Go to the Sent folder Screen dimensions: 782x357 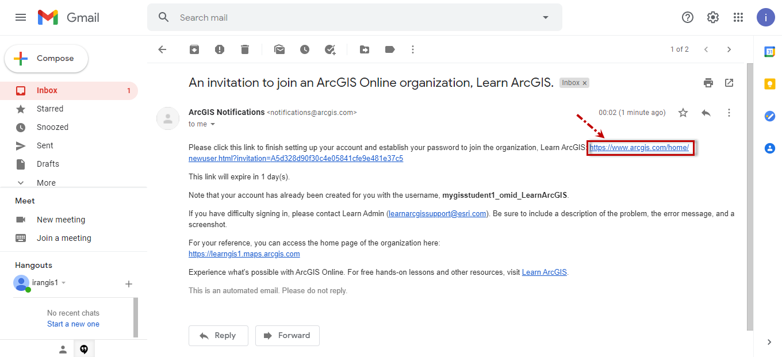[x=45, y=145]
